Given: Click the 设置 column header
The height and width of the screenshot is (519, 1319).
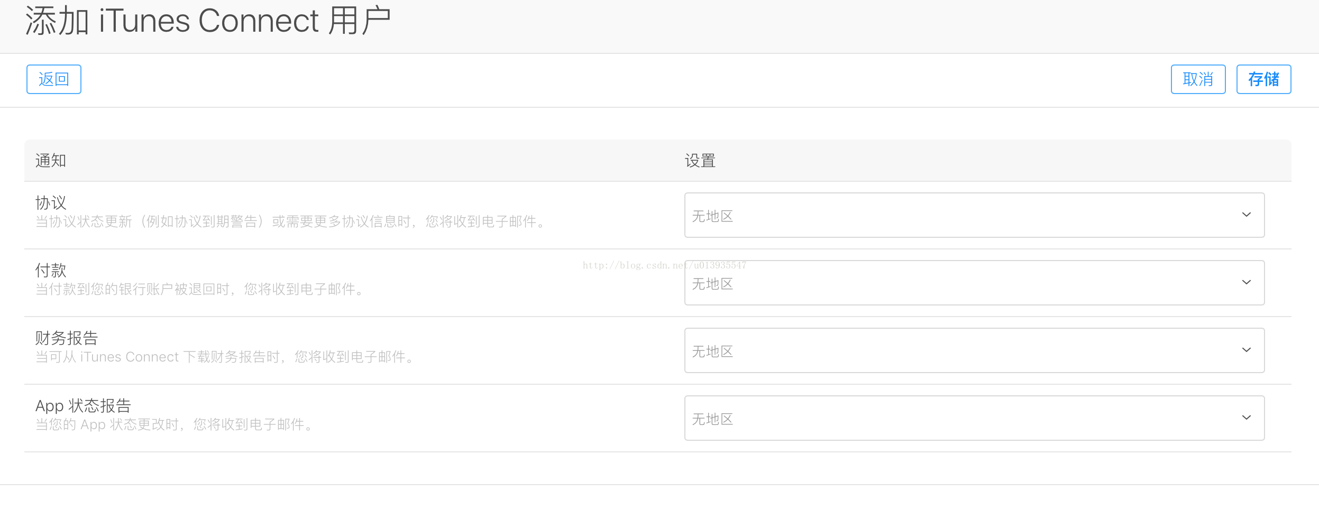Looking at the screenshot, I should coord(700,161).
